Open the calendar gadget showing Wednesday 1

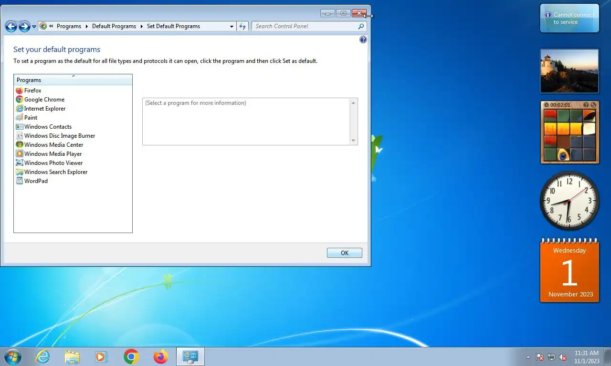(x=569, y=270)
